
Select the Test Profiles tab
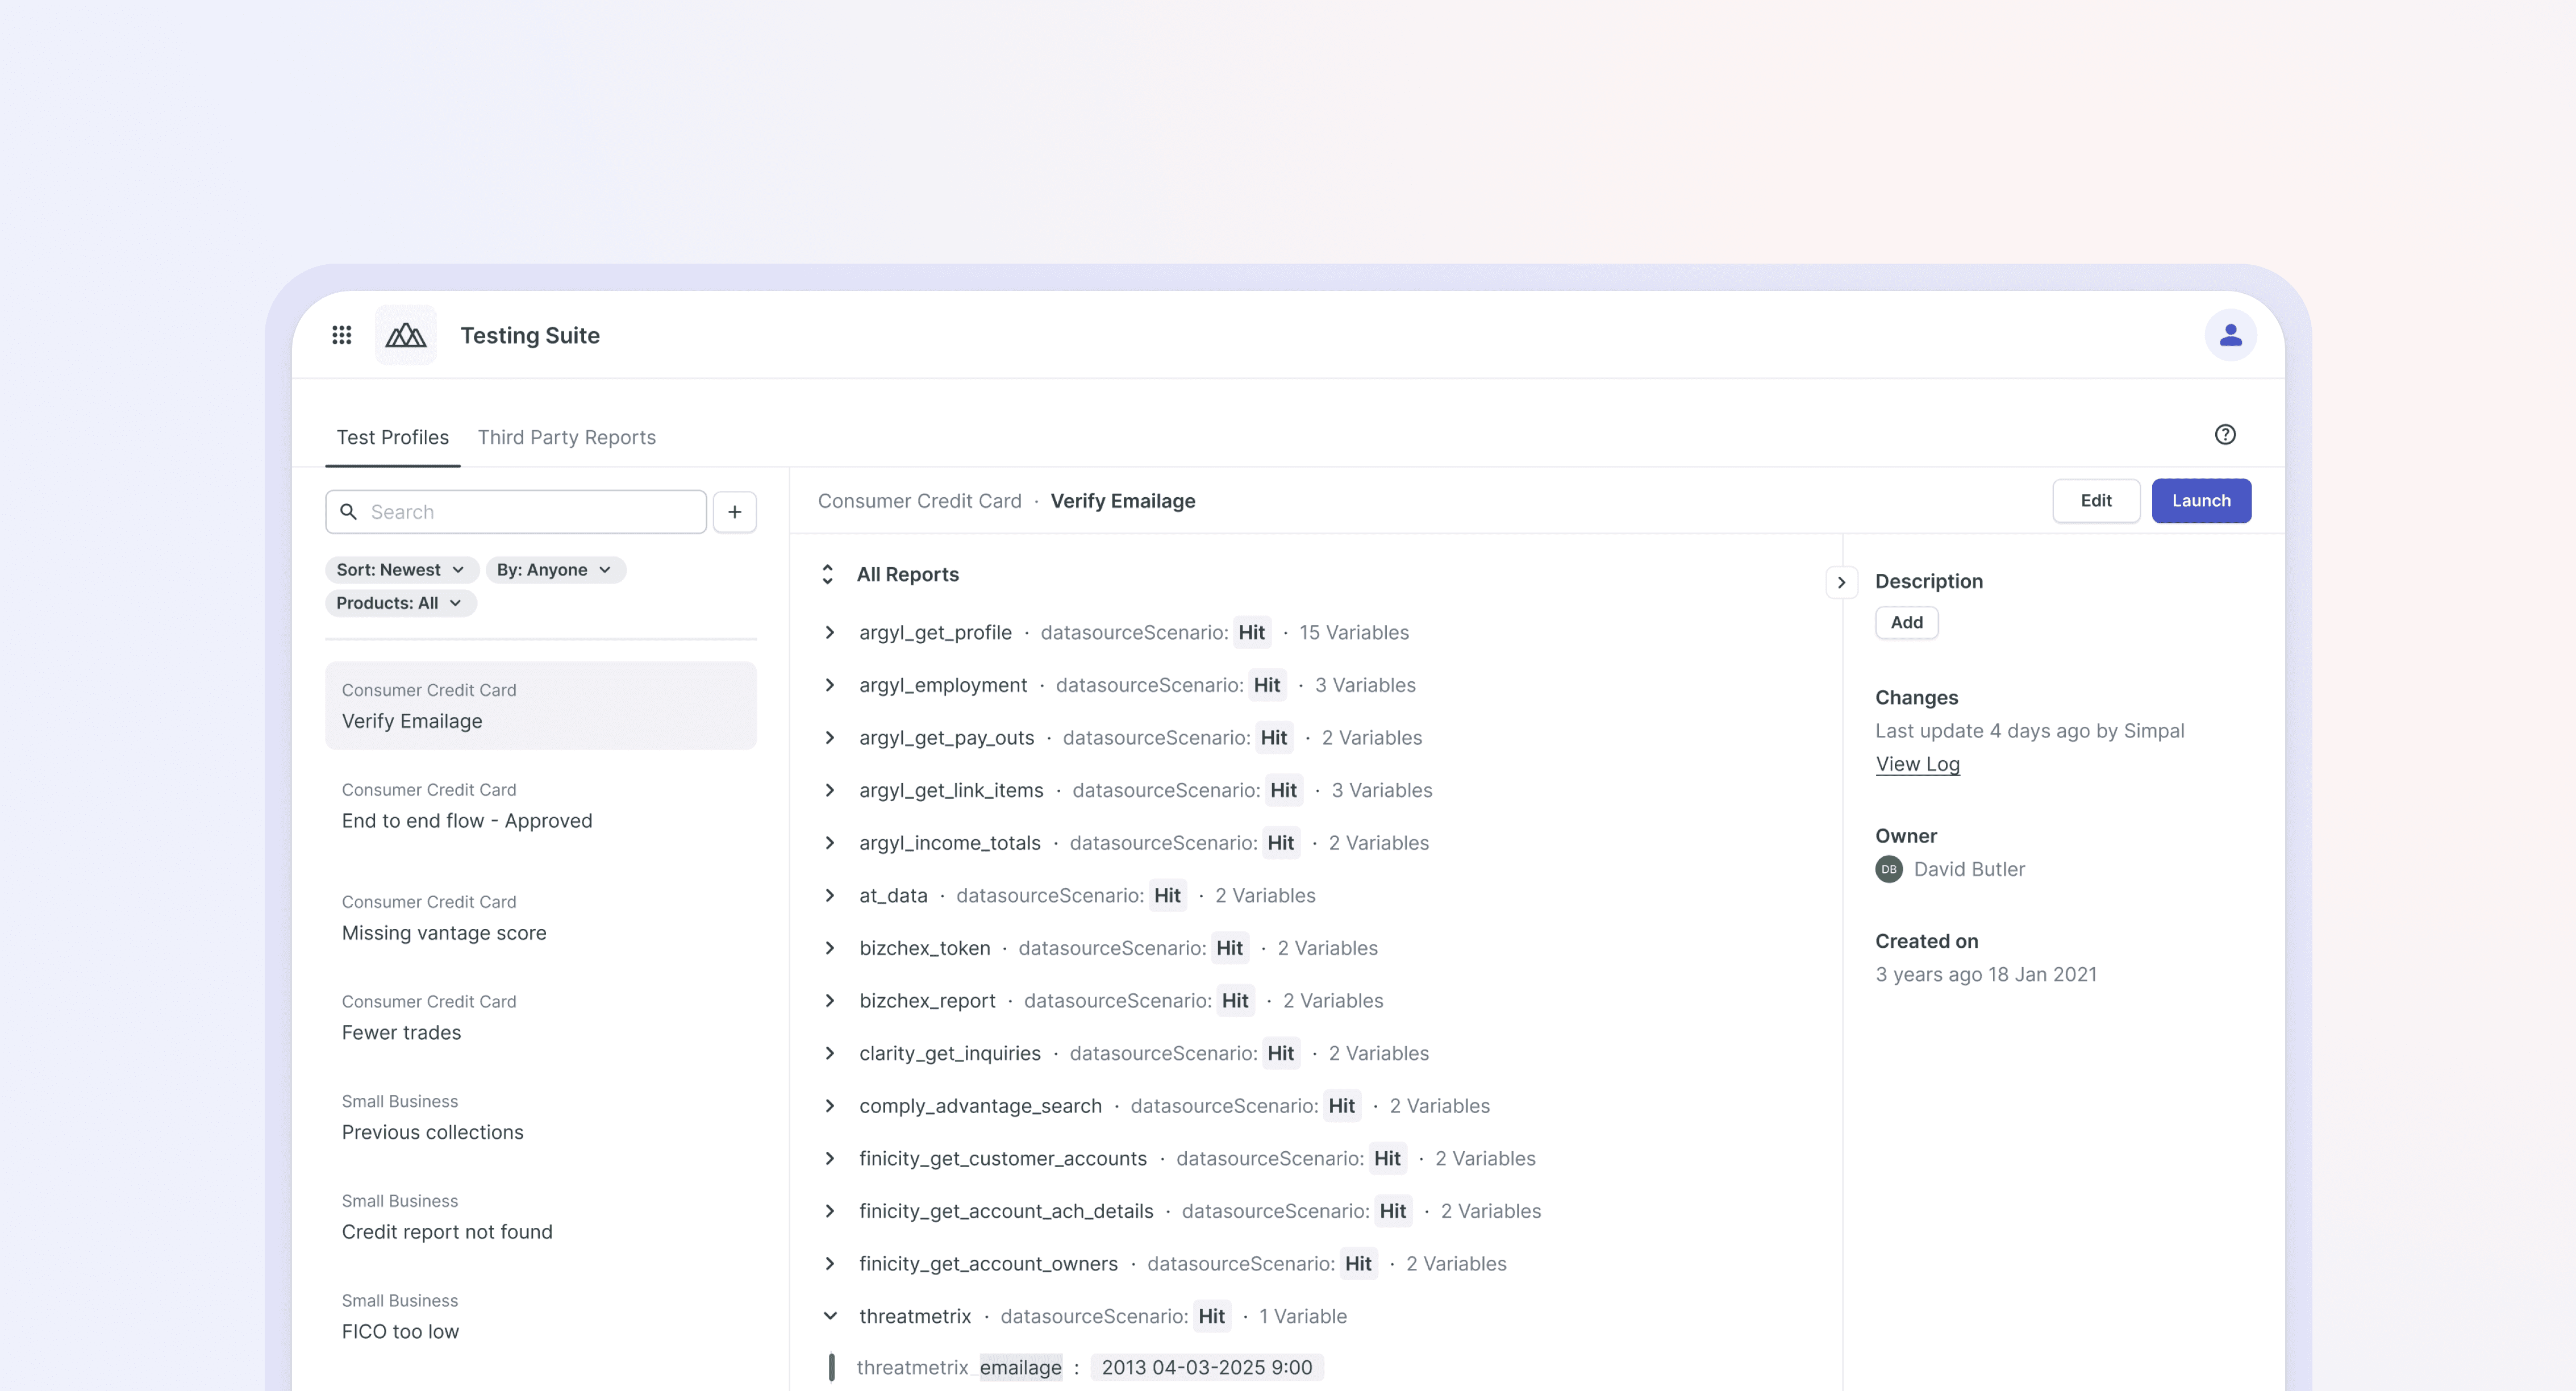[x=392, y=437]
